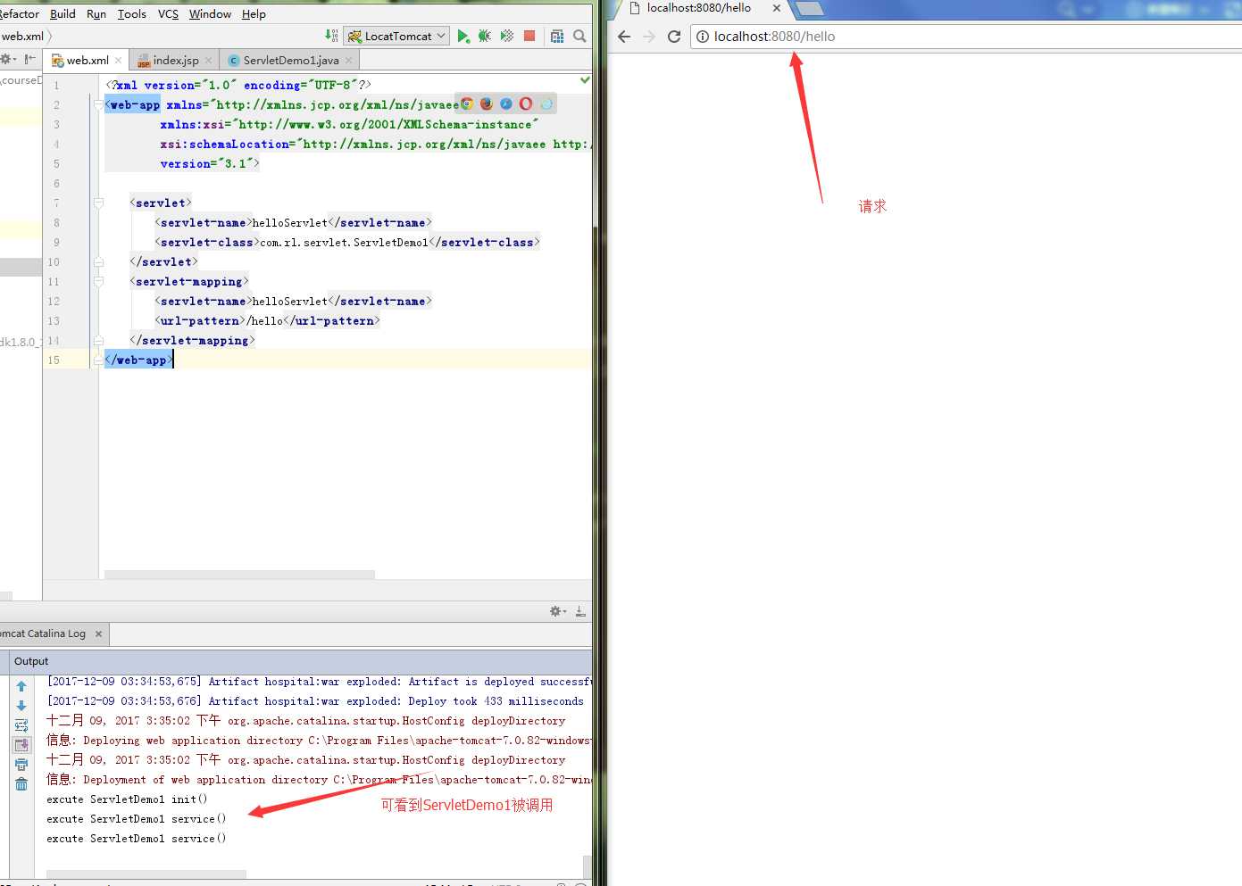
Task: Collapse the servlet tag fold
Action: click(98, 203)
